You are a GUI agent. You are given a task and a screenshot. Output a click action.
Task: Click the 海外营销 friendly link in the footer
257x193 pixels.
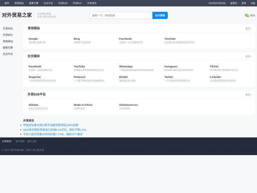(20, 141)
